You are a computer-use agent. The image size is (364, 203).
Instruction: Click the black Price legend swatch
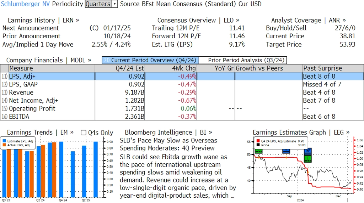[258, 145]
